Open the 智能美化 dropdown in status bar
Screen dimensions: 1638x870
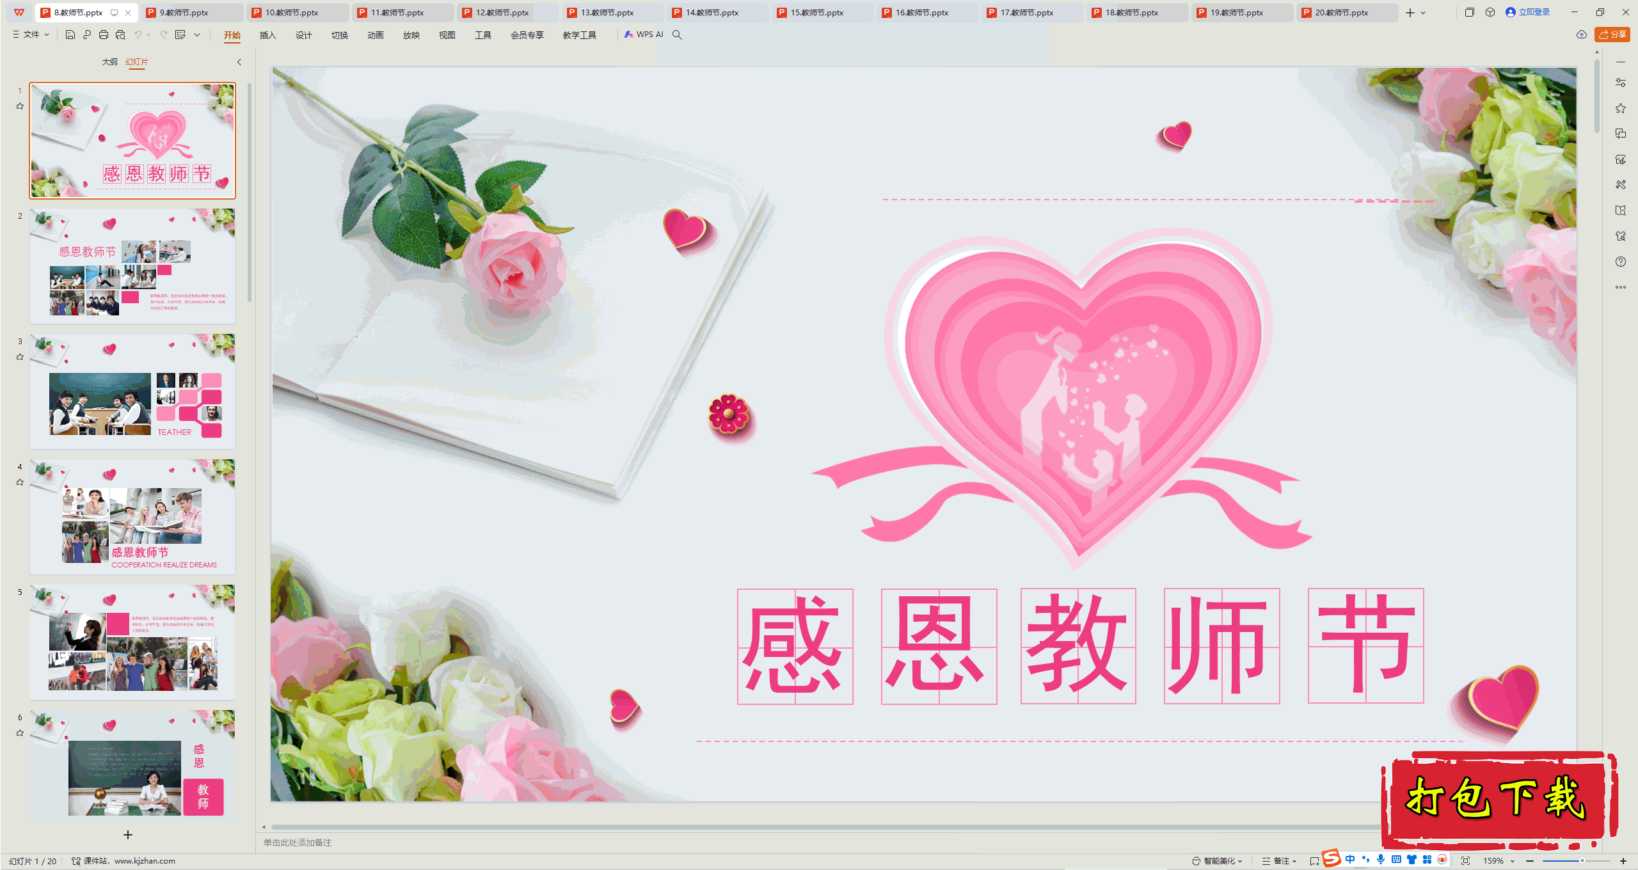[1218, 861]
